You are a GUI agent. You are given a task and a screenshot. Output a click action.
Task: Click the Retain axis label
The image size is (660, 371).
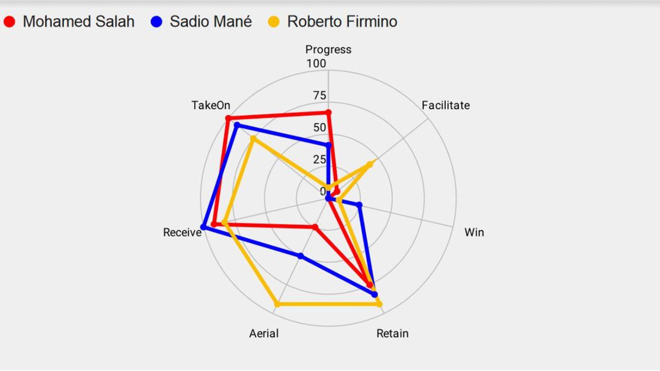click(392, 333)
